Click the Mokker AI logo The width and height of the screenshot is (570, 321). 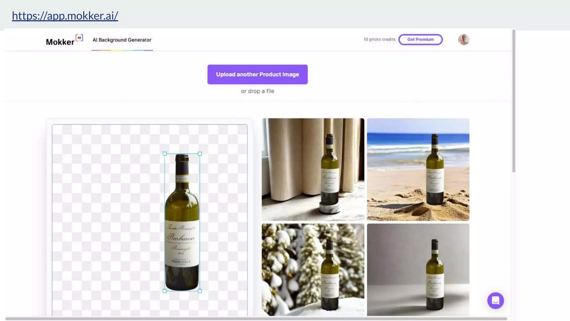click(x=60, y=42)
